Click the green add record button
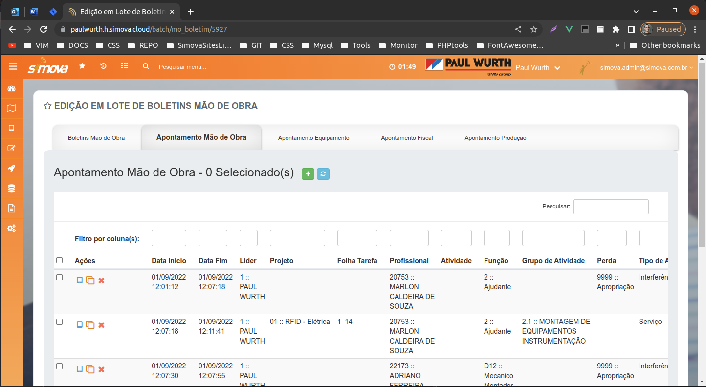 [308, 174]
